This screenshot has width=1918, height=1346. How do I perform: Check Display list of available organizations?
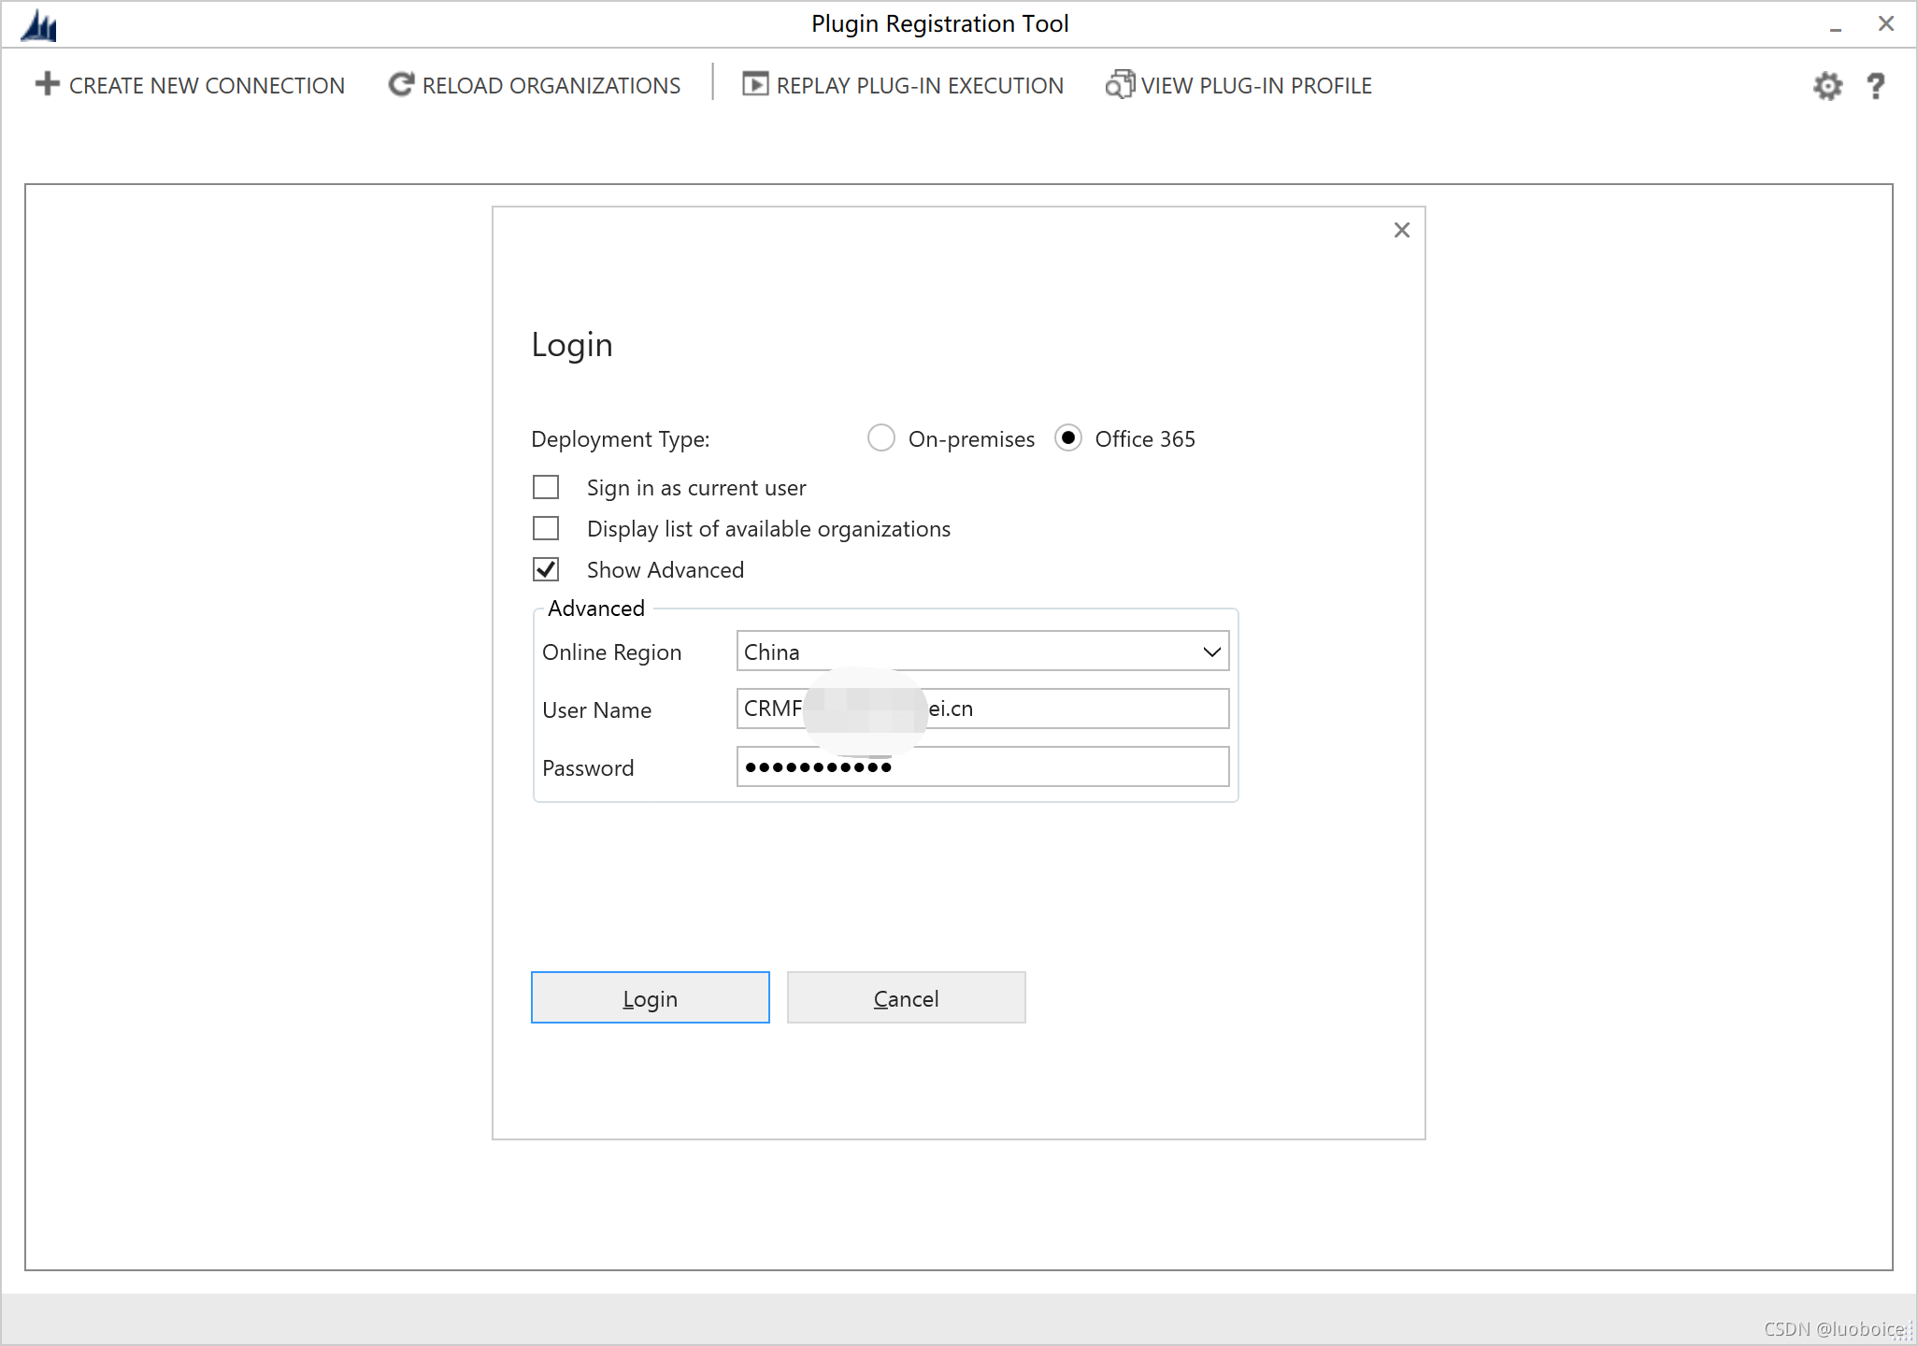[x=546, y=529]
